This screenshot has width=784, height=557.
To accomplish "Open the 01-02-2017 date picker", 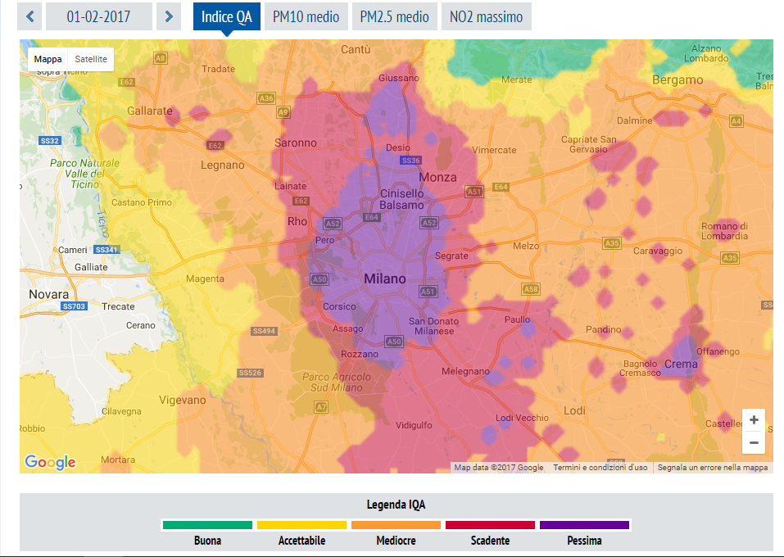I will coord(98,16).
